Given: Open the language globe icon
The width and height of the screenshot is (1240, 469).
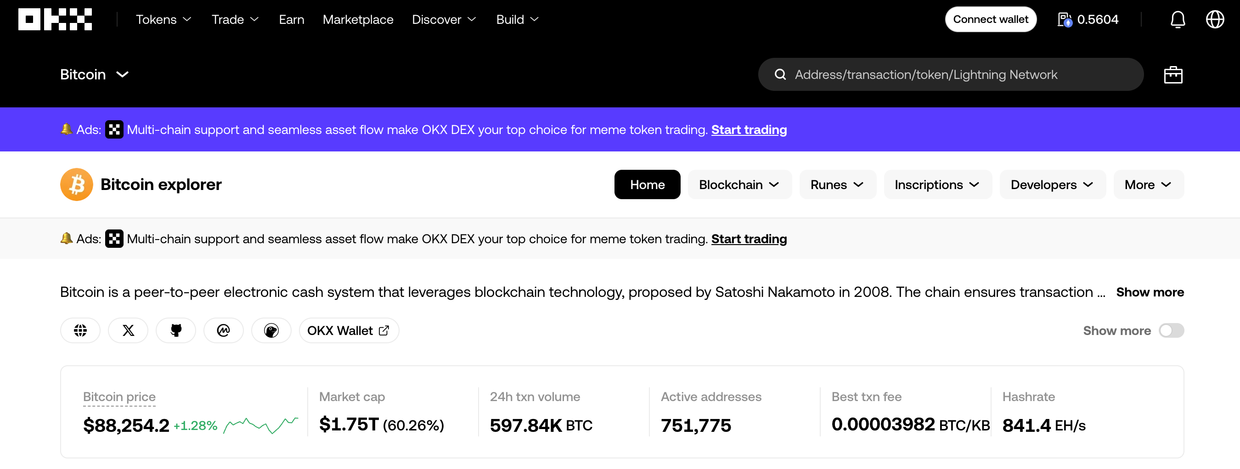Looking at the screenshot, I should (1214, 19).
